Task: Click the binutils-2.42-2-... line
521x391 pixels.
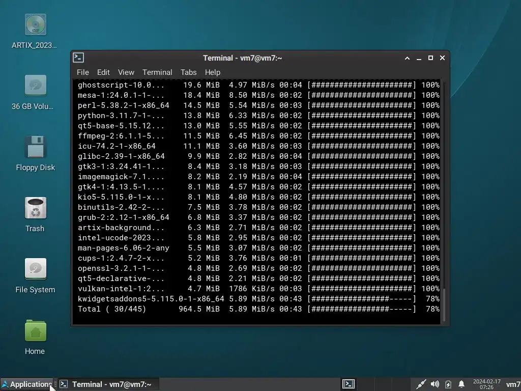Action: point(258,207)
